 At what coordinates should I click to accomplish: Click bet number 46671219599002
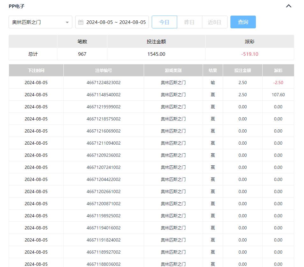pyautogui.click(x=104, y=107)
